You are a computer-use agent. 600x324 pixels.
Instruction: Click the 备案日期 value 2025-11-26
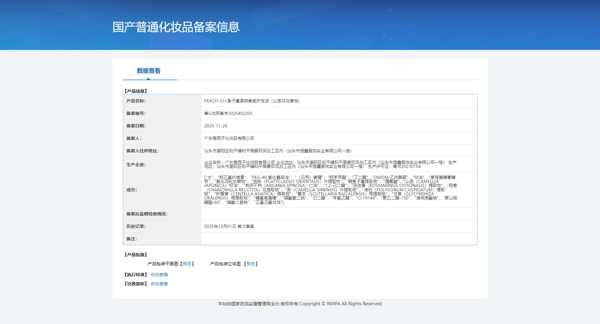click(x=216, y=126)
